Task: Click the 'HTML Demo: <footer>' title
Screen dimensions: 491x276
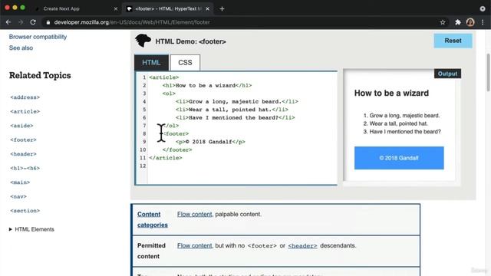Action: [x=191, y=41]
